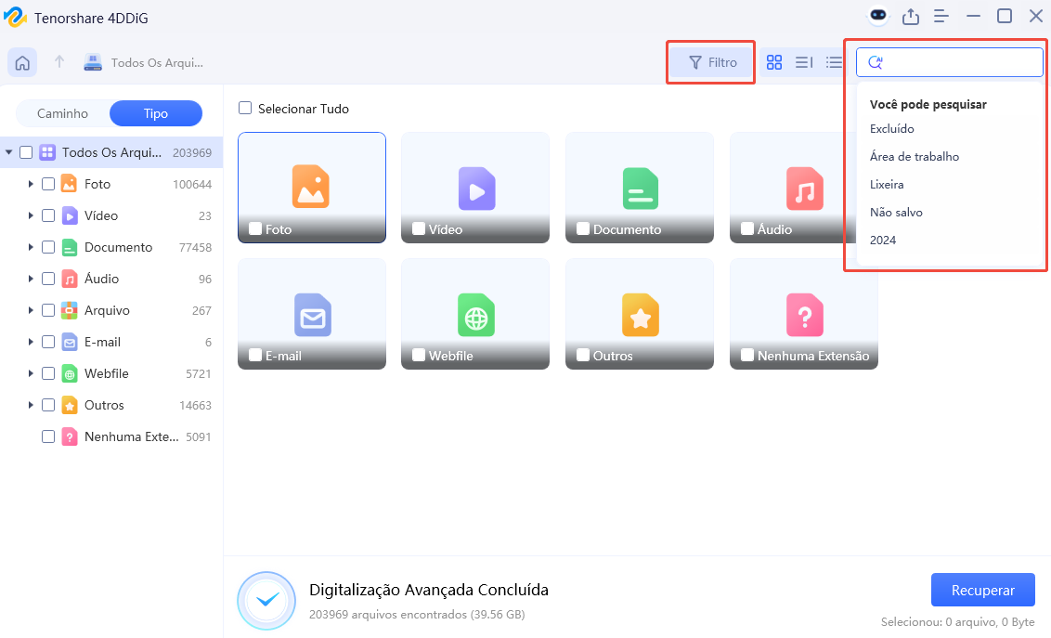Click the up-arrow navigation icon
Screen dimensions: 1051x638
tap(57, 62)
